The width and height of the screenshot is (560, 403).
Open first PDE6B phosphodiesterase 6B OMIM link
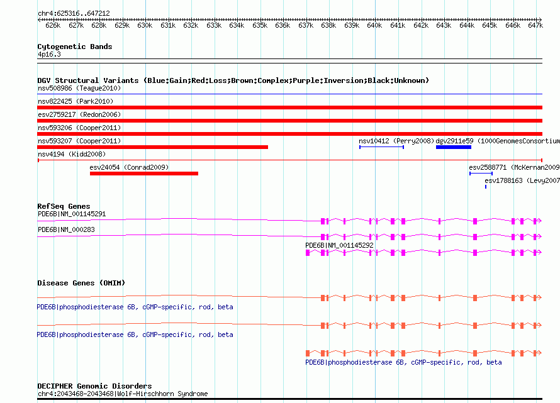pos(135,307)
